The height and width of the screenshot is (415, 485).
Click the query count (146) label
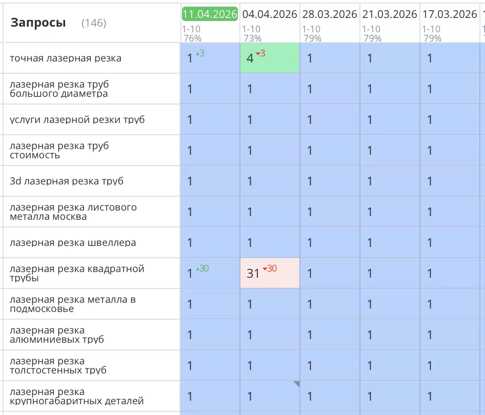pyautogui.click(x=94, y=23)
